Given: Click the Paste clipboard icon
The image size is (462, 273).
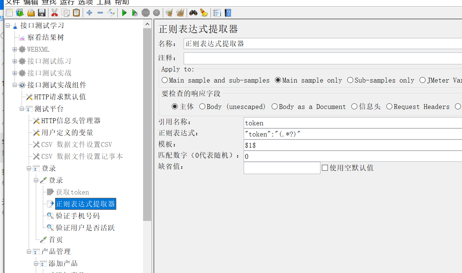Looking at the screenshot, I should coord(76,13).
